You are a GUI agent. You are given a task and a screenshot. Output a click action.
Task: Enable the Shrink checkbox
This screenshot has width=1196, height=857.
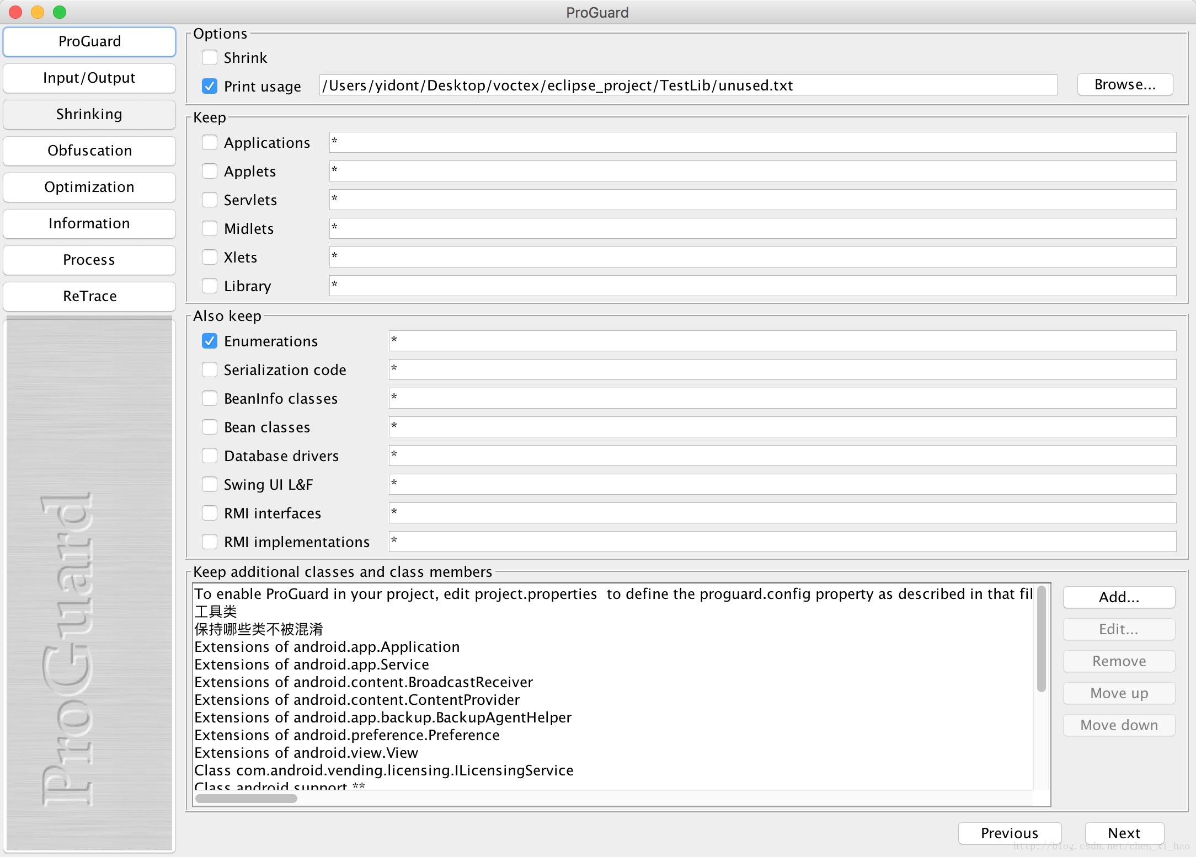pos(210,57)
